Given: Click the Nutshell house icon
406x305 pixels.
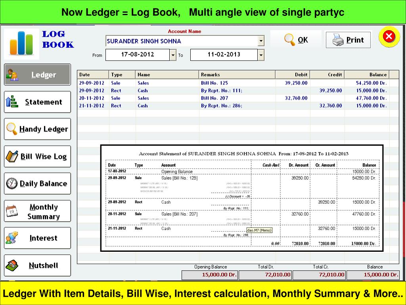Looking at the screenshot, I should tap(11, 265).
